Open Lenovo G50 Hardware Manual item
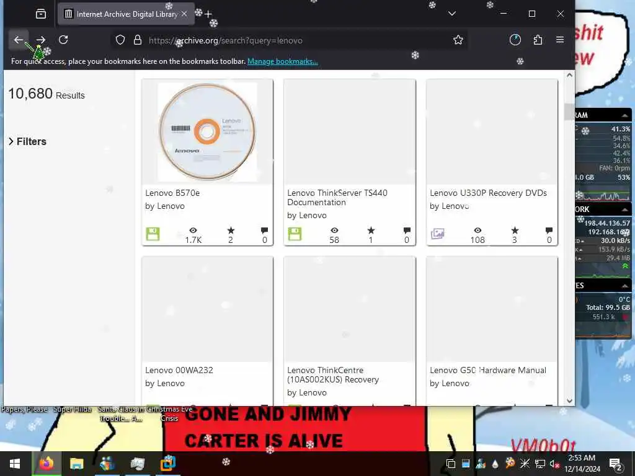The image size is (635, 476). [488, 370]
